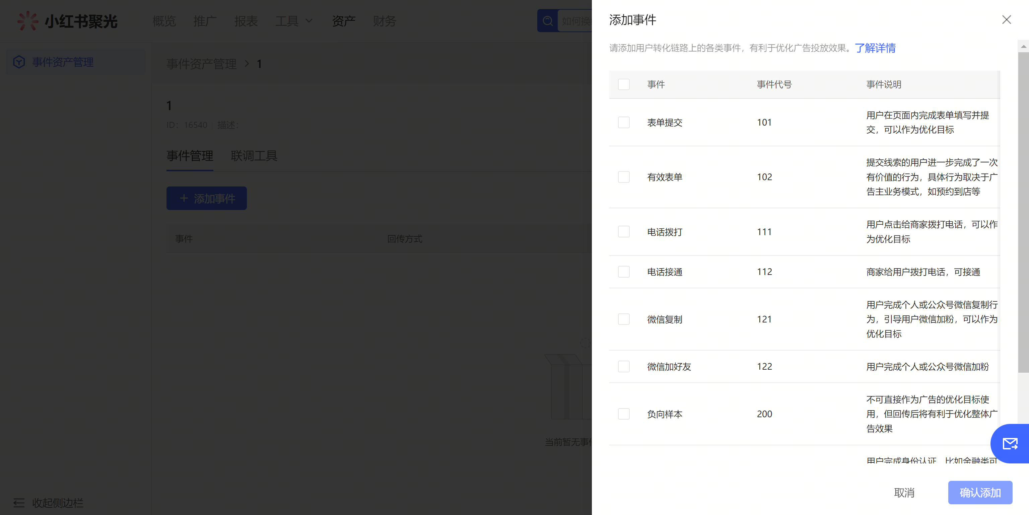Click event code 121

click(764, 319)
